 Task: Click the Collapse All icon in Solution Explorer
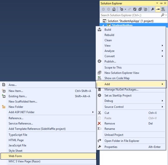click(140, 9)
